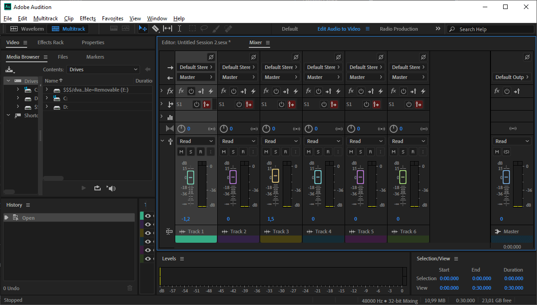This screenshot has width=537, height=305.
Task: Switch to Waveform view
Action: (x=27, y=29)
